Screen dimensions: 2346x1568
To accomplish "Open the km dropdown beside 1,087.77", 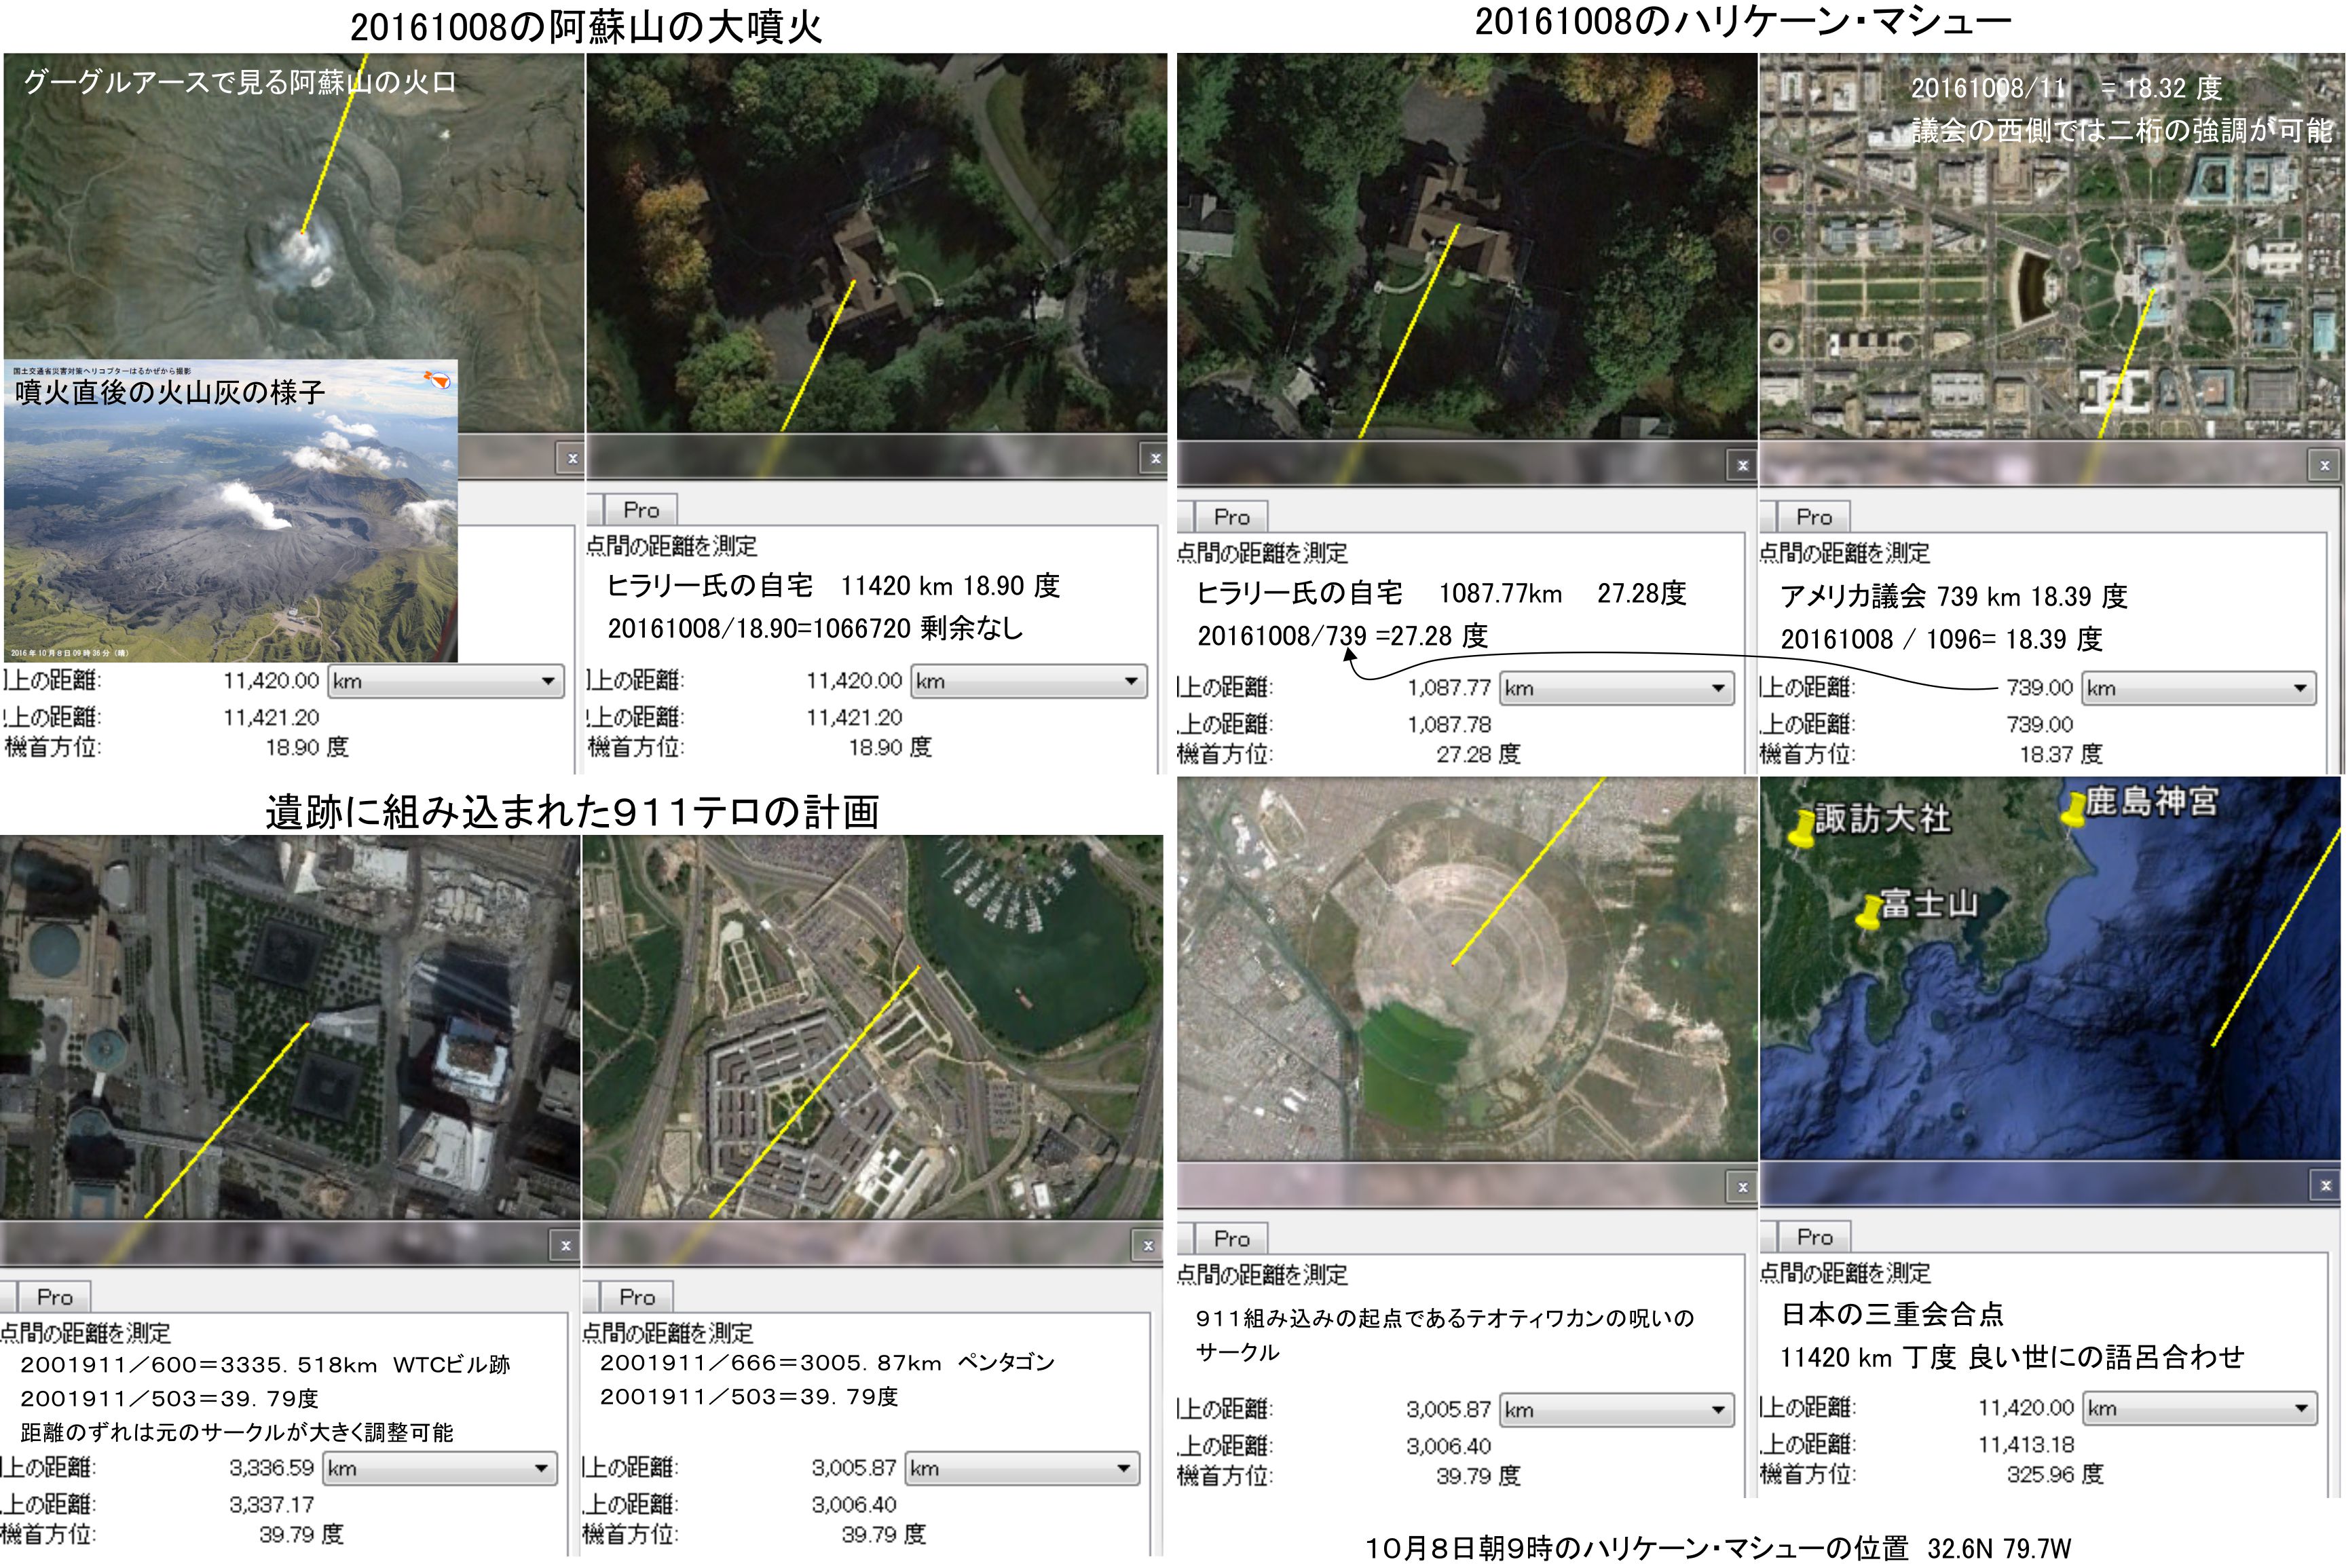I will [x=1616, y=688].
